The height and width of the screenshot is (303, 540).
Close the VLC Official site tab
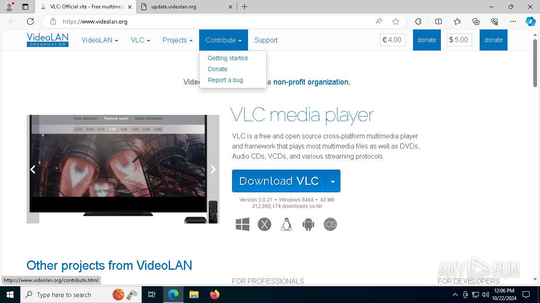pos(130,7)
